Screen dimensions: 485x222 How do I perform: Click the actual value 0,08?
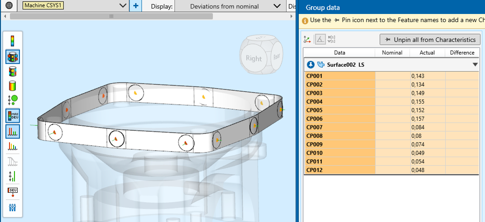point(416,136)
